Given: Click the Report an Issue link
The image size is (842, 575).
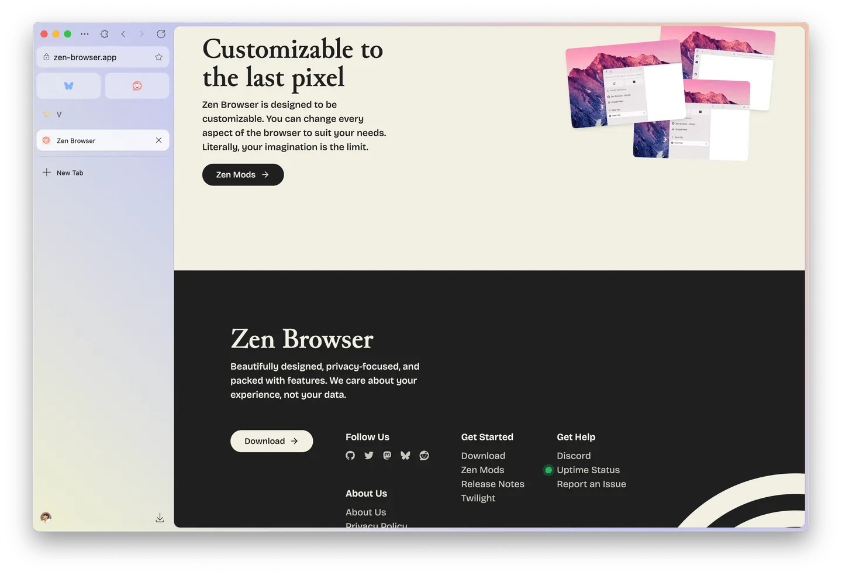Looking at the screenshot, I should [x=591, y=484].
